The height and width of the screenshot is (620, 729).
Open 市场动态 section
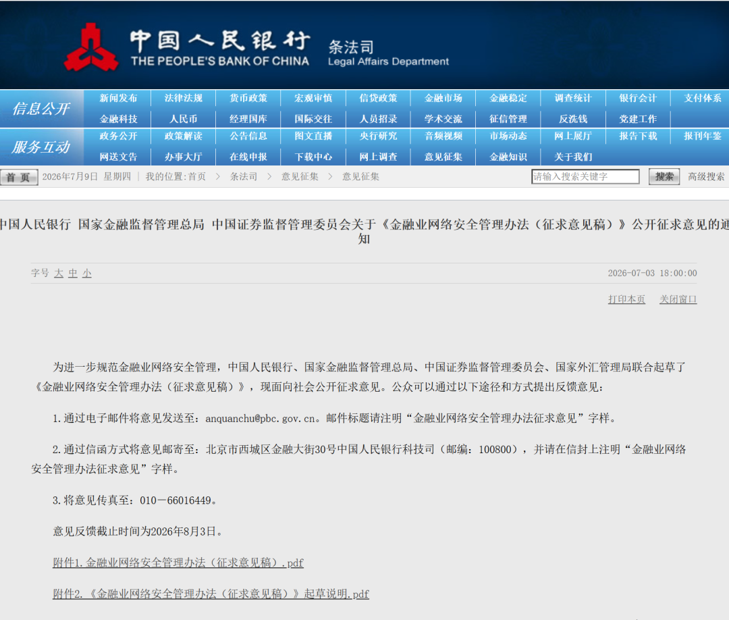click(508, 136)
